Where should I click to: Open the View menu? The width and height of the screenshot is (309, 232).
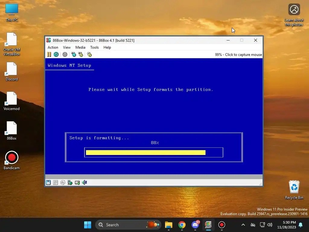pos(67,47)
